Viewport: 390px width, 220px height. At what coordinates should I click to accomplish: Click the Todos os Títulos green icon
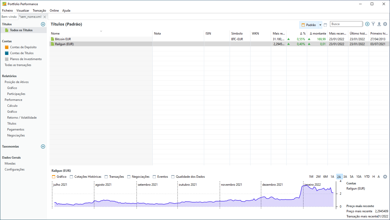coord(7,30)
